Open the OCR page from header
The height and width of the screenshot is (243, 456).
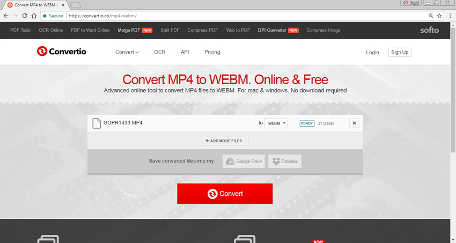click(160, 52)
